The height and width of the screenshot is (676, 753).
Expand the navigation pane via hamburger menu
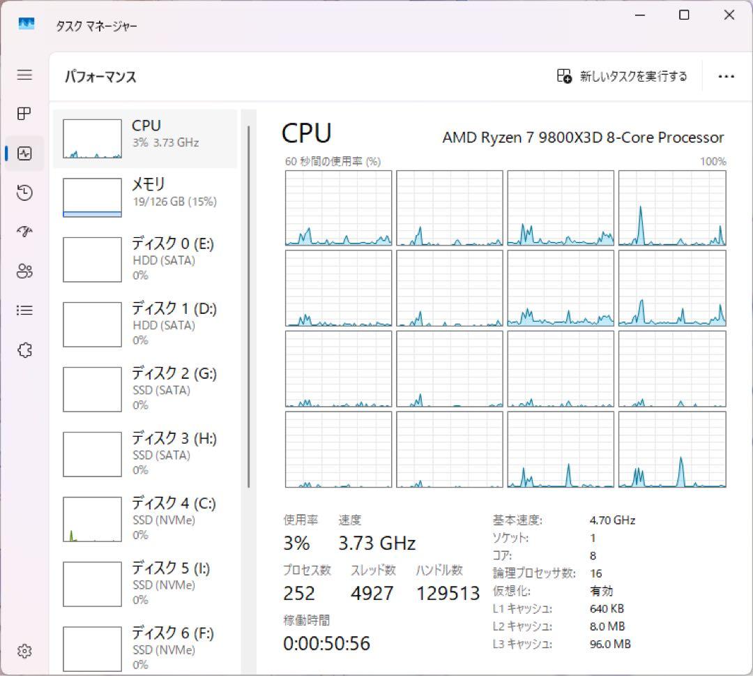pos(24,75)
